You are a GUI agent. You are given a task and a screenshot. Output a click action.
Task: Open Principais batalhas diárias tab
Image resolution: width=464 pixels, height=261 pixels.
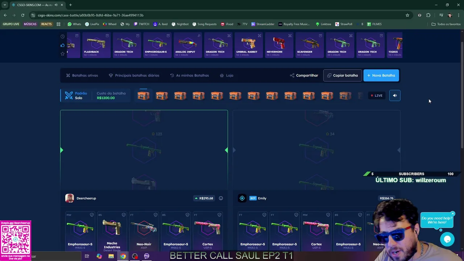pos(134,75)
